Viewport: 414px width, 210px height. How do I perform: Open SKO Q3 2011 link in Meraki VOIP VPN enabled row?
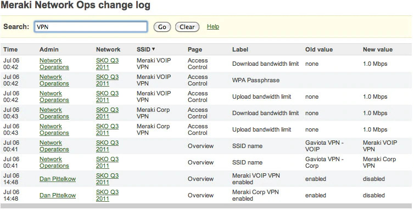point(107,179)
